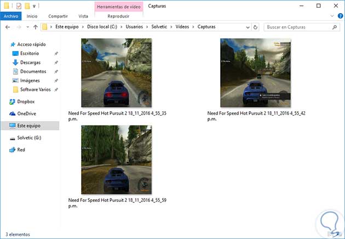This screenshot has width=345, height=239.
Task: Click file name ending 4_55_35 p.m.
Action: click(117, 116)
